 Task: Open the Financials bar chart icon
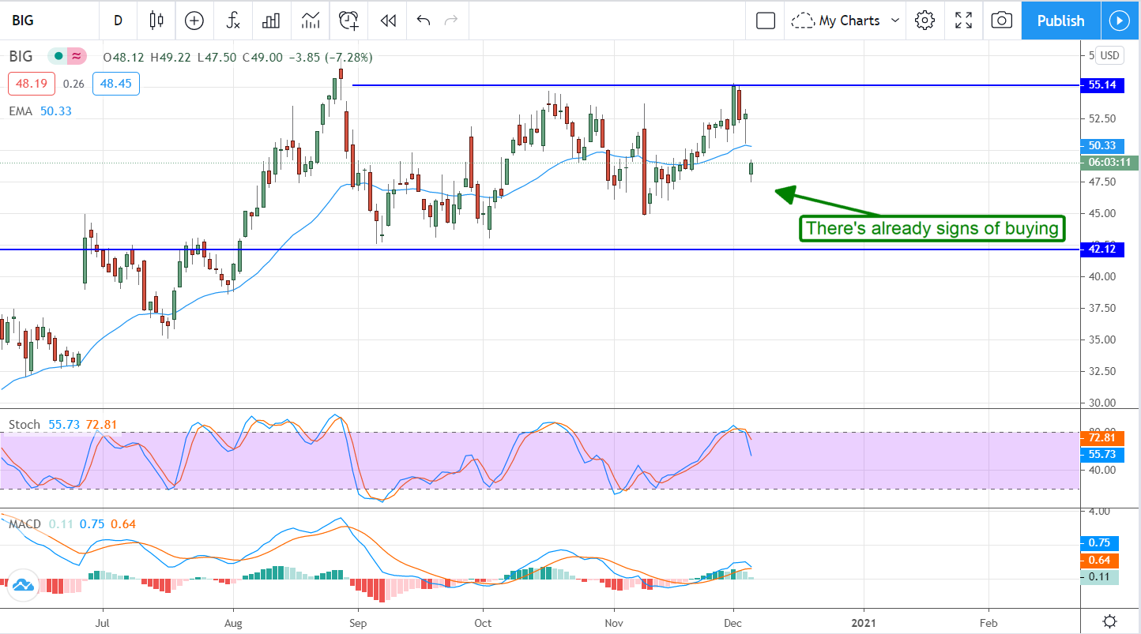(x=272, y=21)
